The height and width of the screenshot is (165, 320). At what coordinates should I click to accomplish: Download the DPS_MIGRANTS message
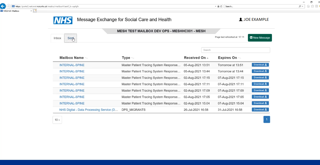click(260, 109)
